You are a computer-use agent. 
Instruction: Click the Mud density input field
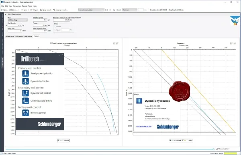pyautogui.click(x=15, y=25)
